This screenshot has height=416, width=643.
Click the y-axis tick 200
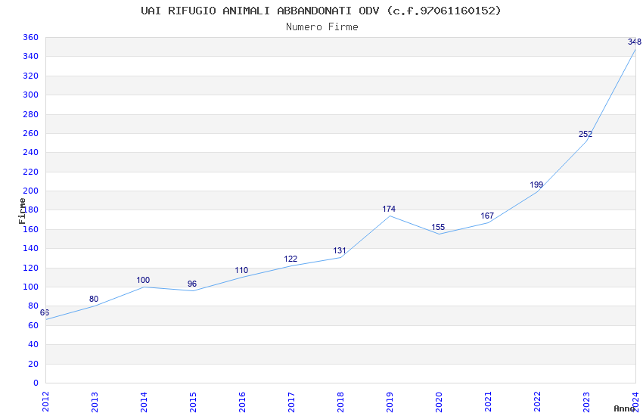pos(30,191)
